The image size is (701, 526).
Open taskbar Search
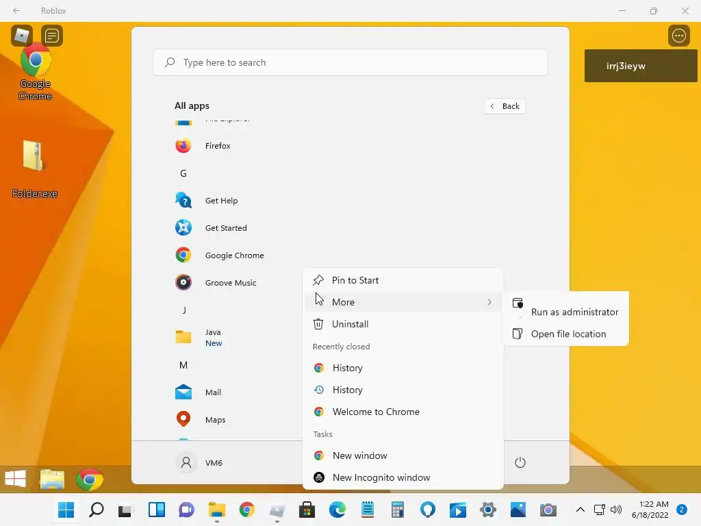(x=96, y=510)
